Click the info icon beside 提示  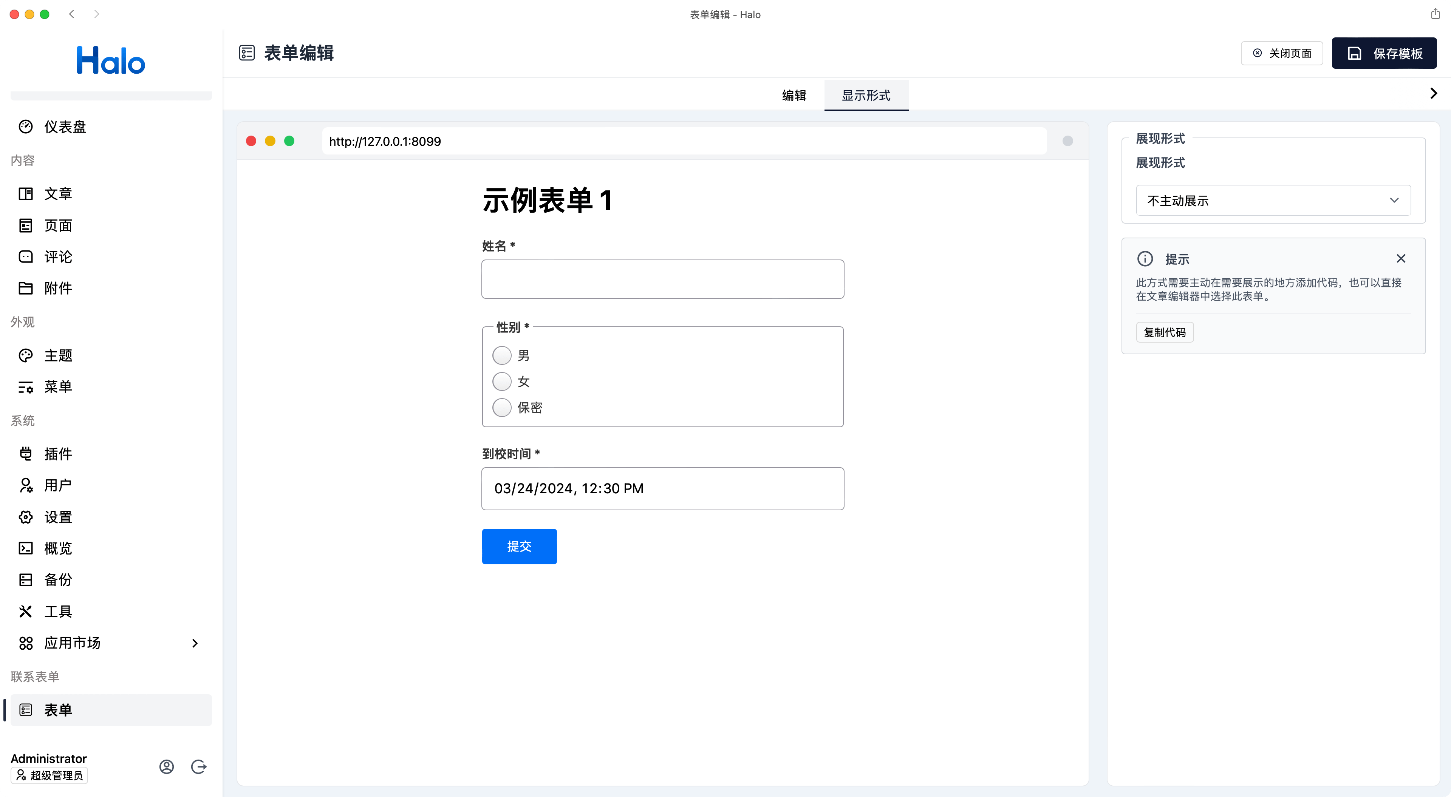click(1145, 259)
